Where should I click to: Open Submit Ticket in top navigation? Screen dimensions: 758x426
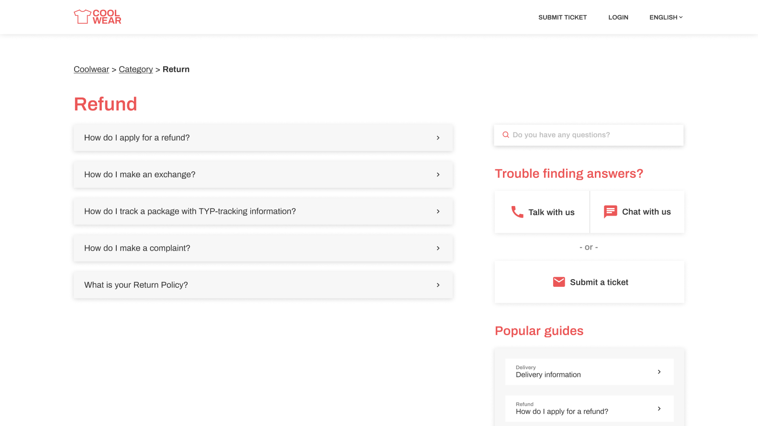tap(562, 17)
